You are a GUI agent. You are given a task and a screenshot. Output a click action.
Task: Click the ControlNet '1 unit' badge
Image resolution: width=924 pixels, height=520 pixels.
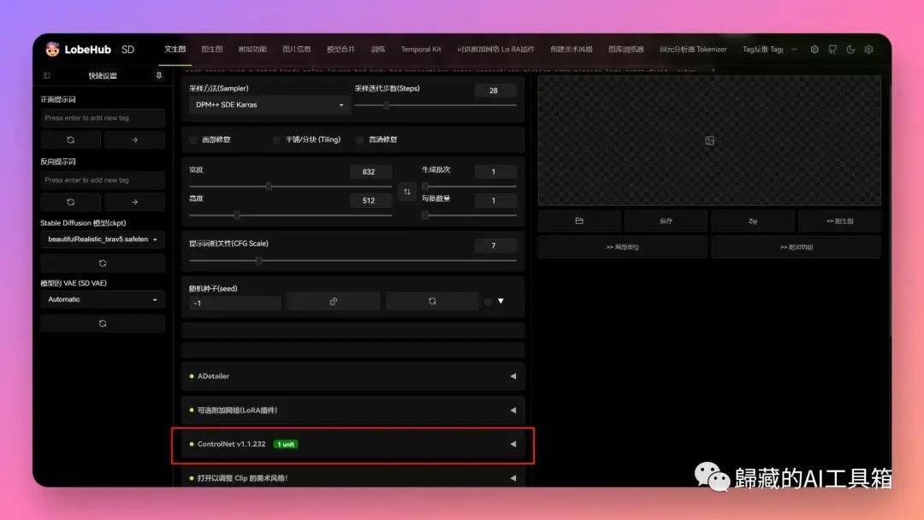[x=286, y=444]
